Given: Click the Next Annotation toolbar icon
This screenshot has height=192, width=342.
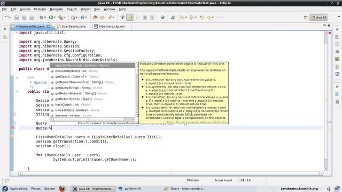Looking at the screenshot, I should click(x=182, y=18).
